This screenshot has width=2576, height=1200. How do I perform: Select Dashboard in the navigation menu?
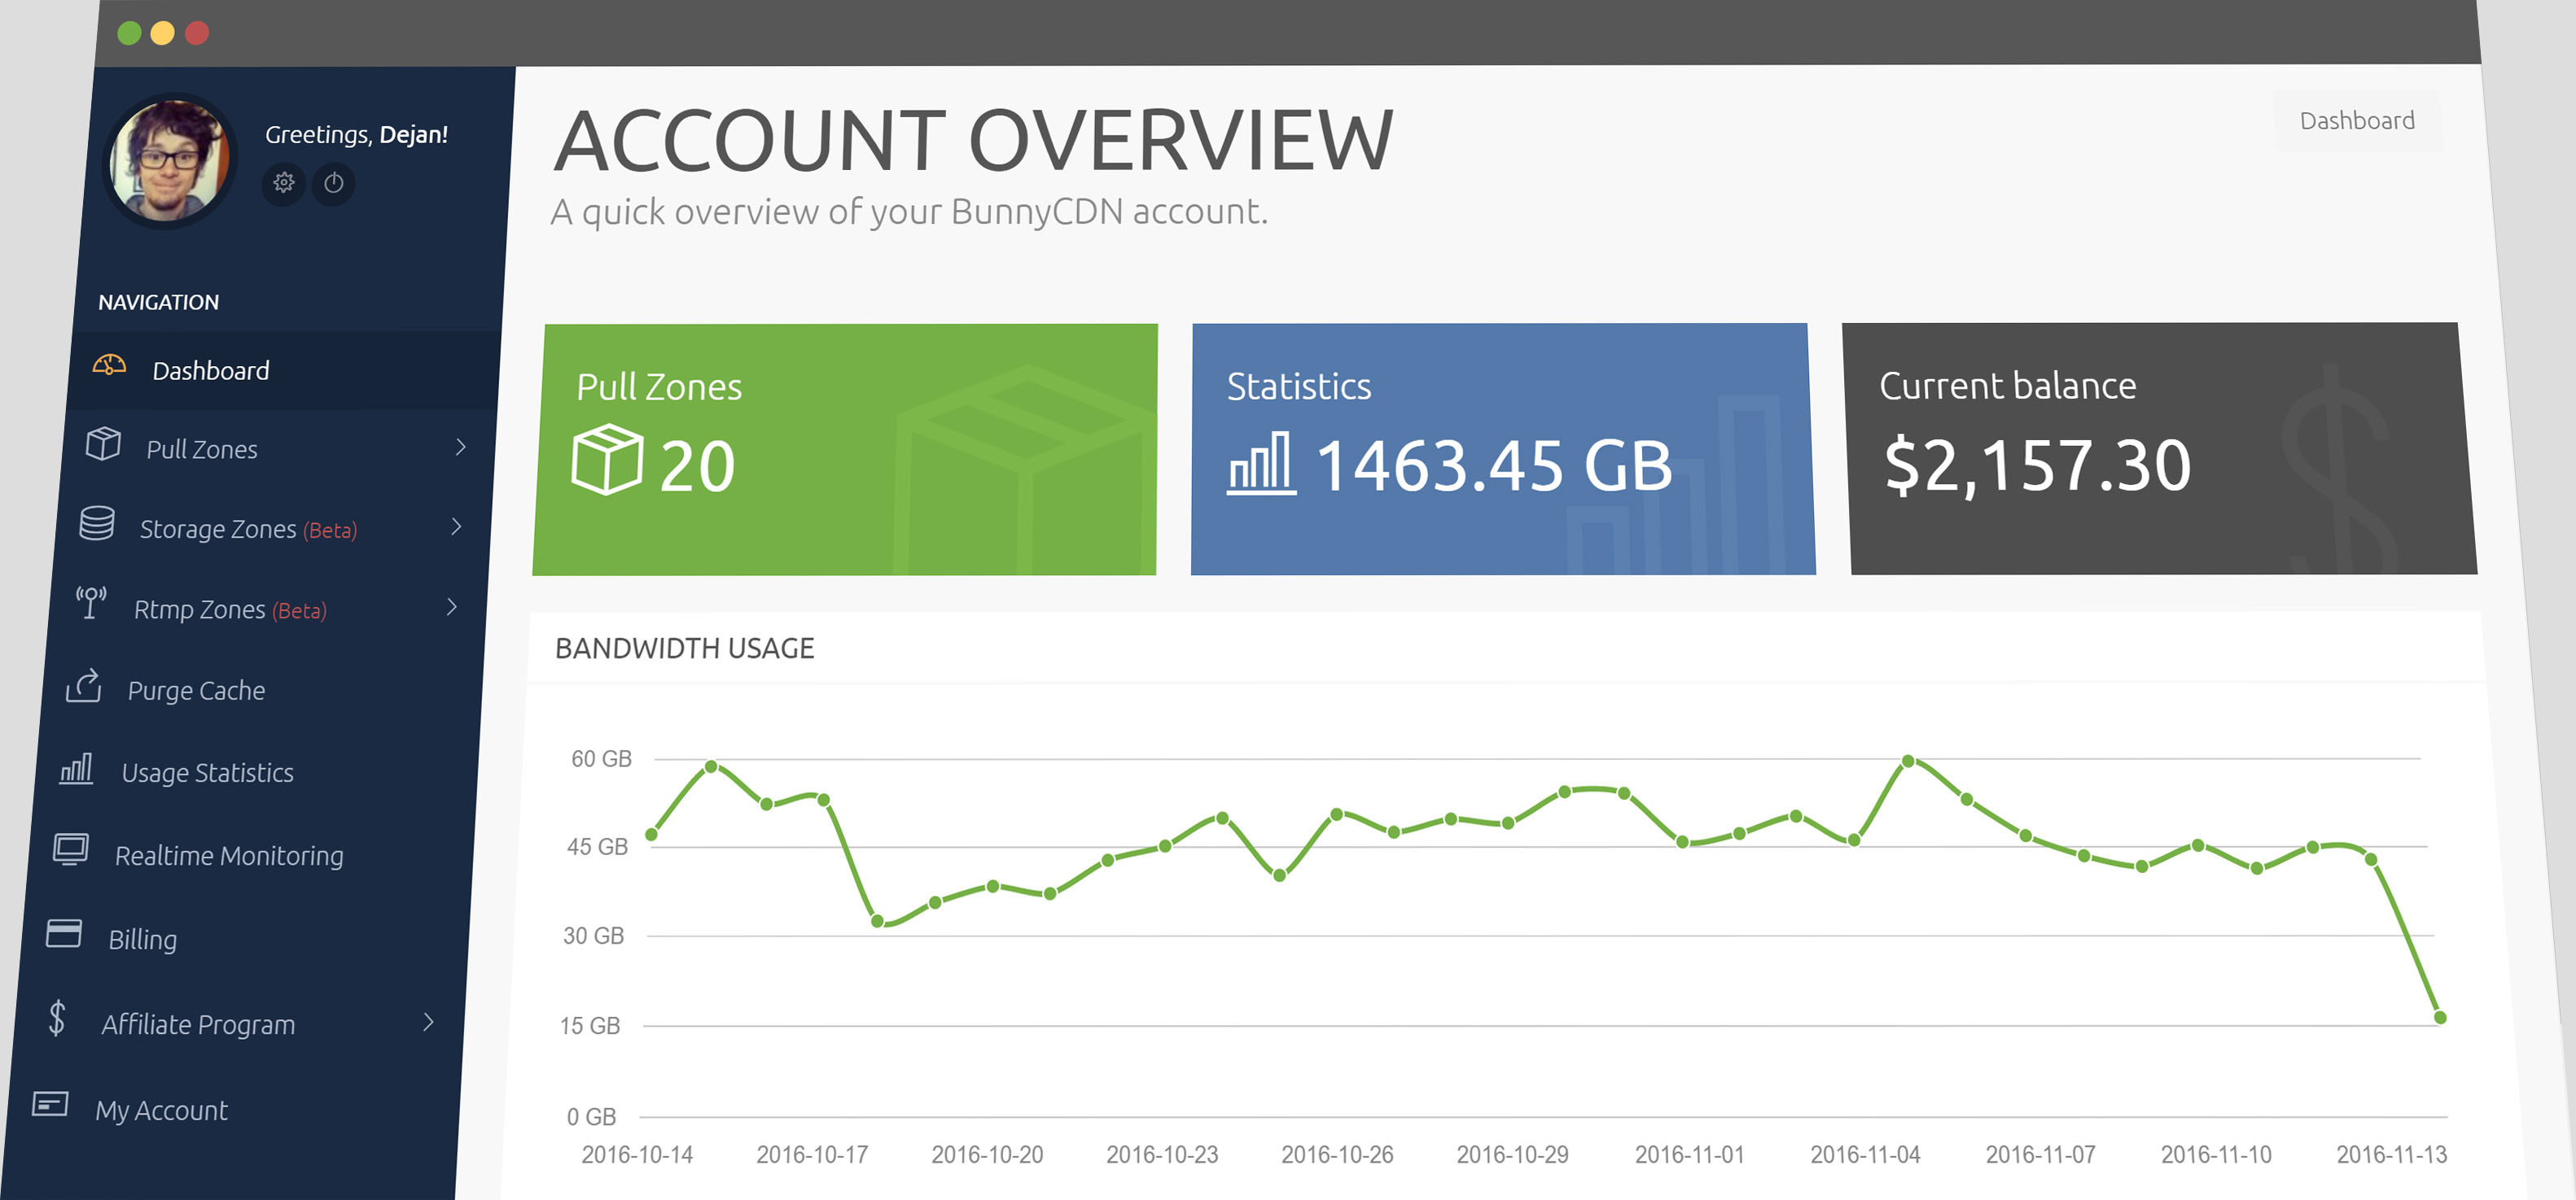pos(283,369)
